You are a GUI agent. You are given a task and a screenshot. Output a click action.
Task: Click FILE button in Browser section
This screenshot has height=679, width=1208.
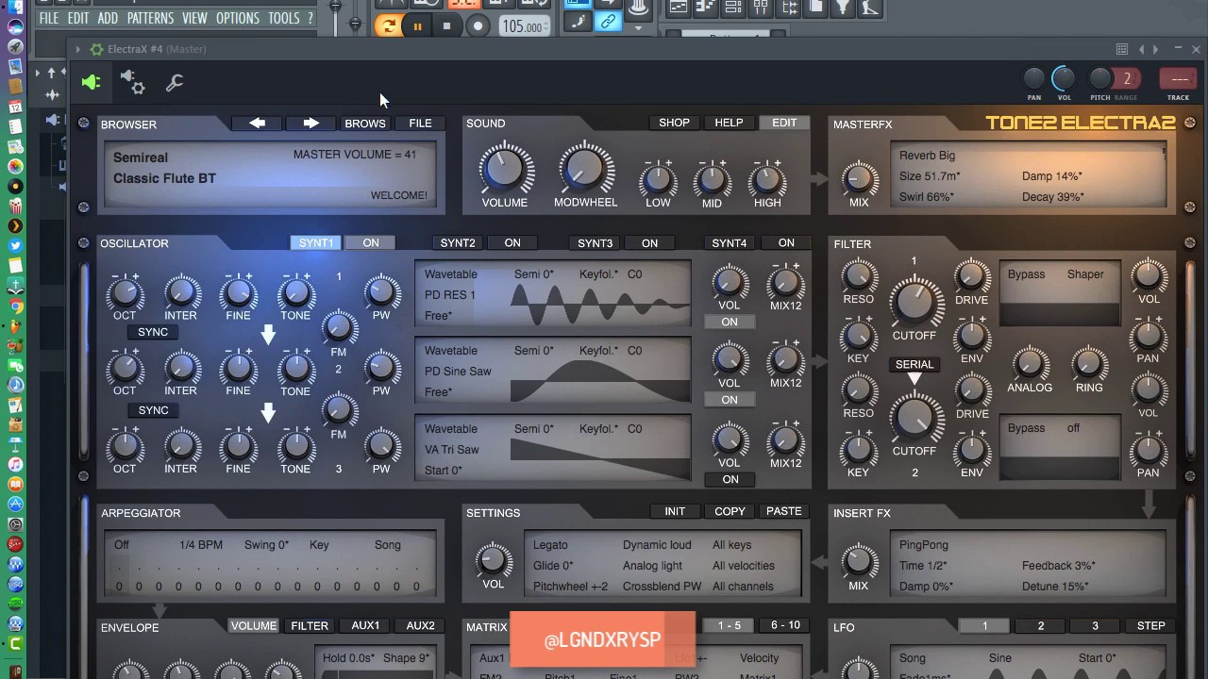click(420, 124)
